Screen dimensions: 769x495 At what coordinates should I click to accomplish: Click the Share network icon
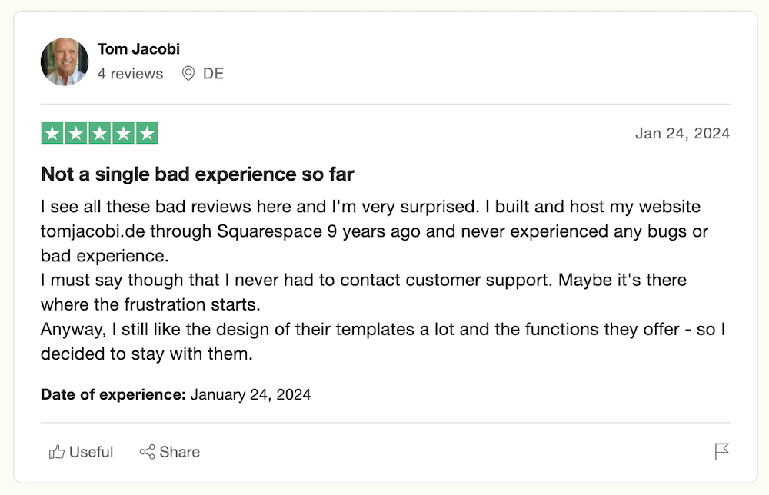pos(147,452)
